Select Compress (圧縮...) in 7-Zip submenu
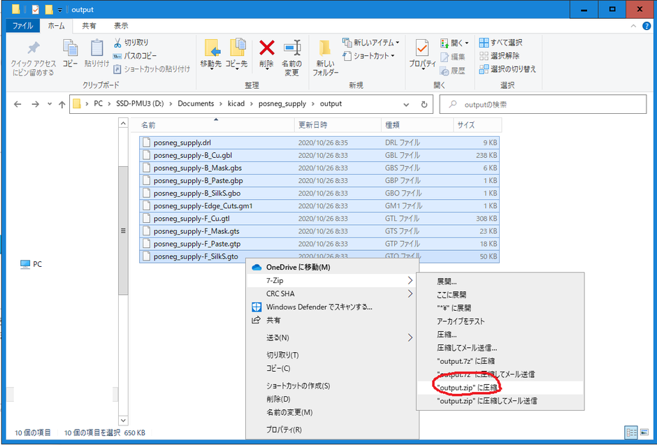This screenshot has width=657, height=445. click(x=500, y=335)
